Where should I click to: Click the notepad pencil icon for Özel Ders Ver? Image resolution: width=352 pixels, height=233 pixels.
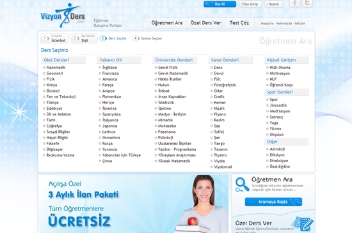303,223
